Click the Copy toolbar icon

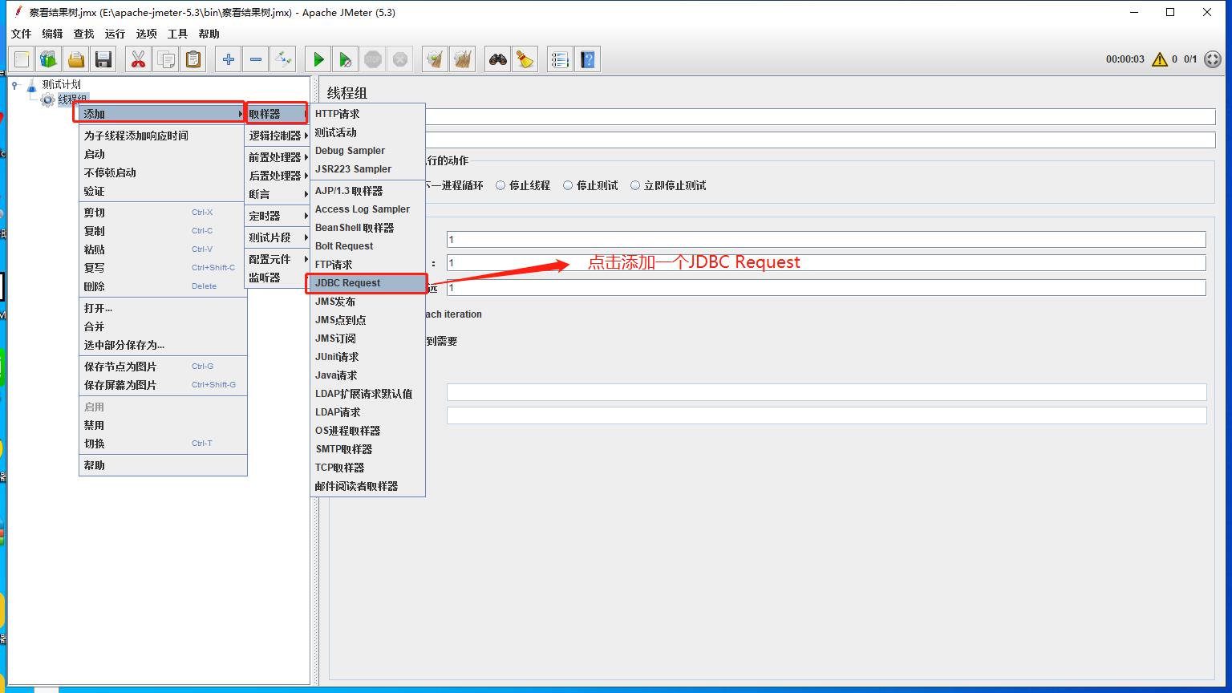pos(166,59)
